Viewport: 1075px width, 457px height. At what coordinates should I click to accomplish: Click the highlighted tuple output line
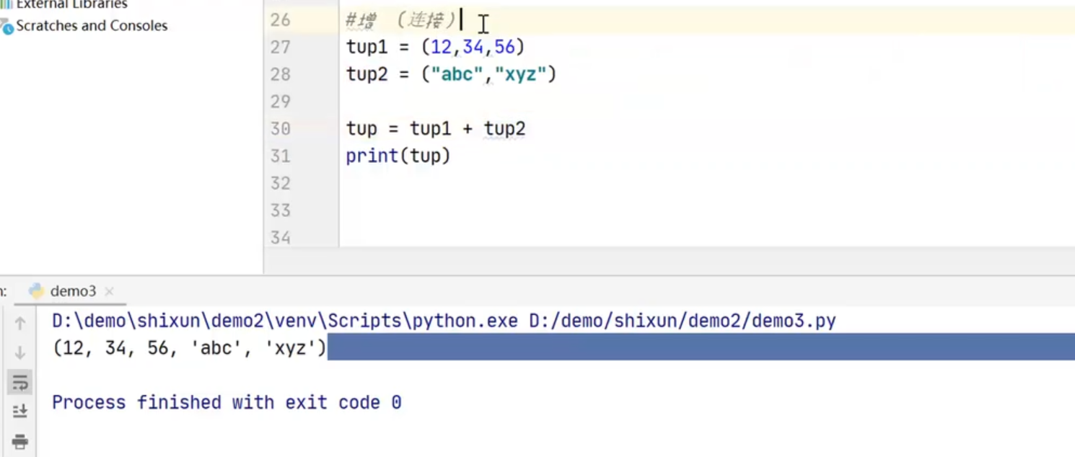point(189,349)
